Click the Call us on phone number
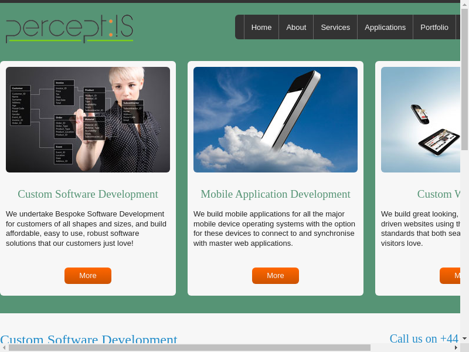The width and height of the screenshot is (469, 352). click(424, 339)
